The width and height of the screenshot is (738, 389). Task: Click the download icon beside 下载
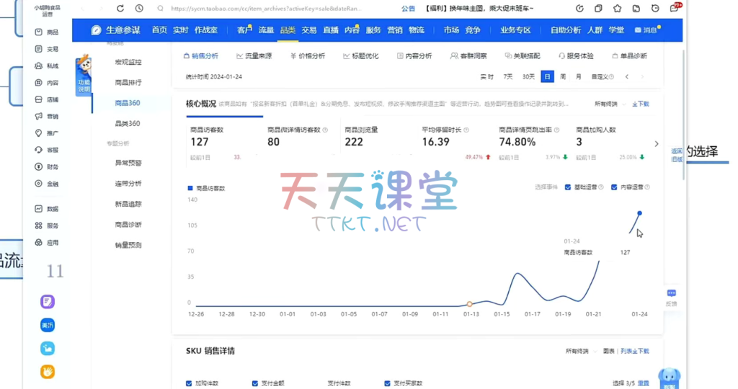tap(634, 104)
